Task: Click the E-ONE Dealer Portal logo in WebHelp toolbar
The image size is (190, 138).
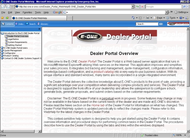Action: pyautogui.click(x=178, y=24)
